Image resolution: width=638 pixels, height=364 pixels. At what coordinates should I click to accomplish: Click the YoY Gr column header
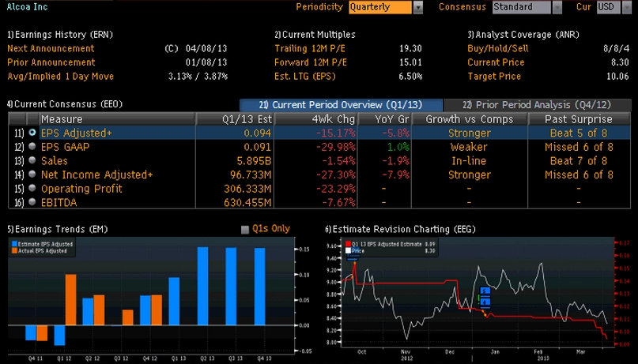384,119
